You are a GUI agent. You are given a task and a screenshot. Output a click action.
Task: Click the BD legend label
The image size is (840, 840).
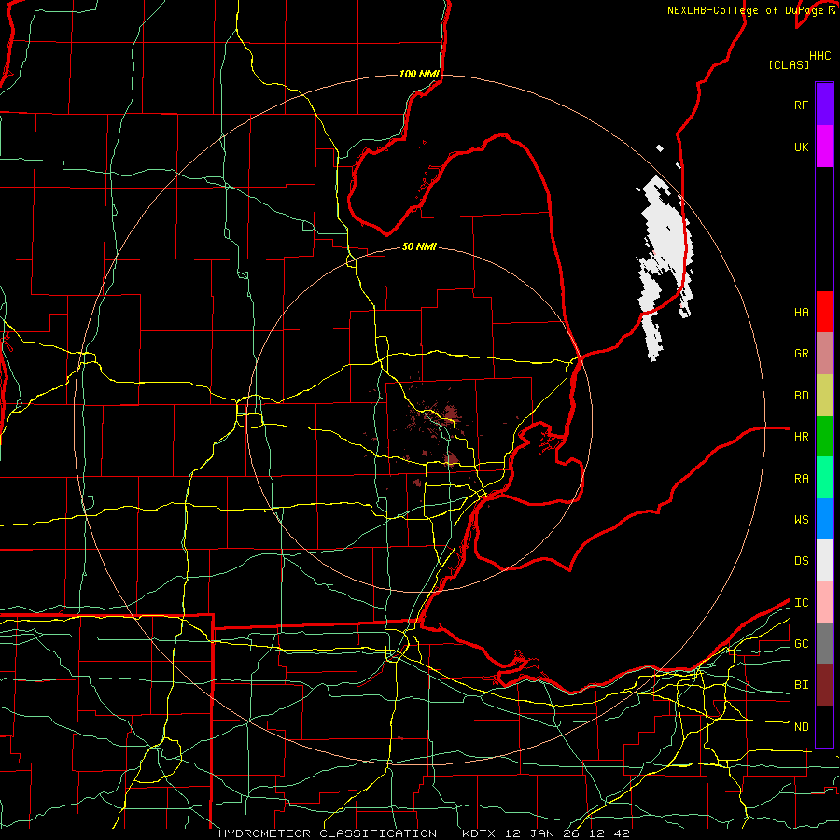click(801, 396)
